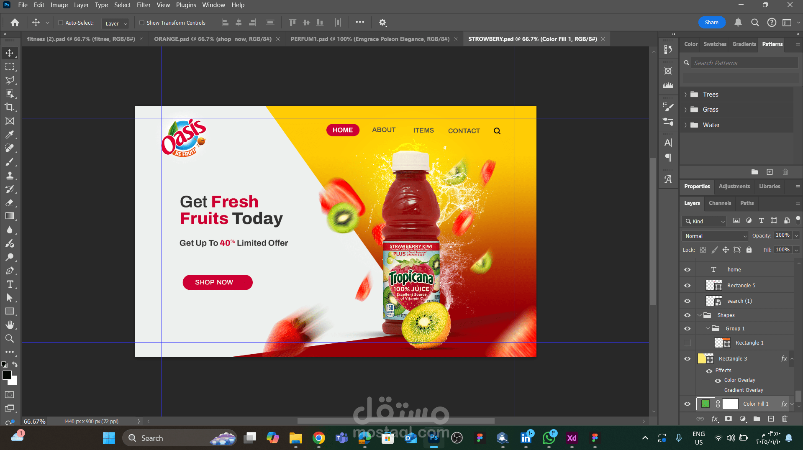Create a new layer
Image resolution: width=803 pixels, height=450 pixels.
click(771, 419)
